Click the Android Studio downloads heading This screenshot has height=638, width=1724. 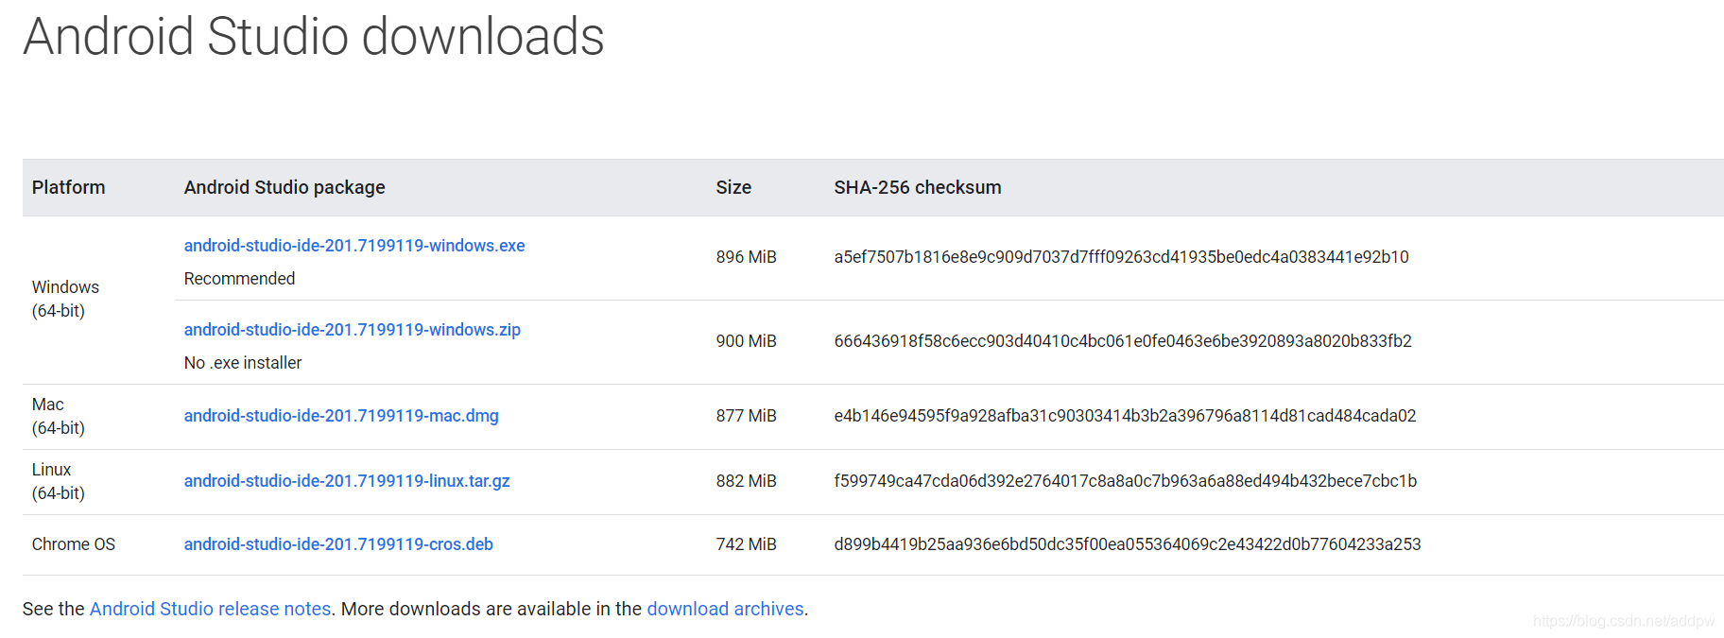point(314,37)
